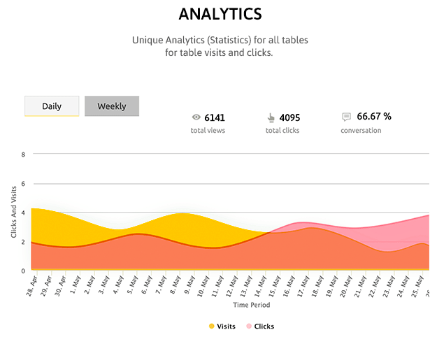430x337 pixels.
Task: Click the yellow Visits legend dot
Action: click(211, 327)
